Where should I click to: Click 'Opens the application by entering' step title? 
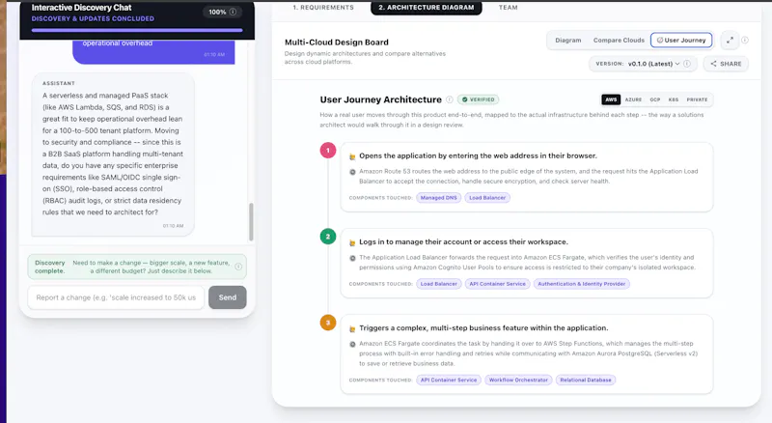(478, 155)
